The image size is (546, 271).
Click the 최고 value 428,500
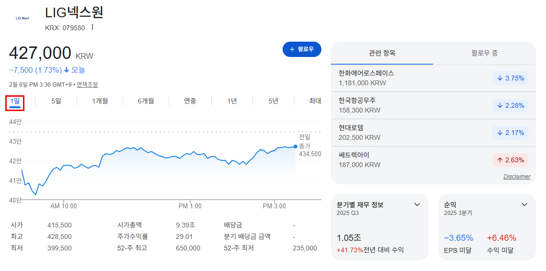click(x=59, y=237)
